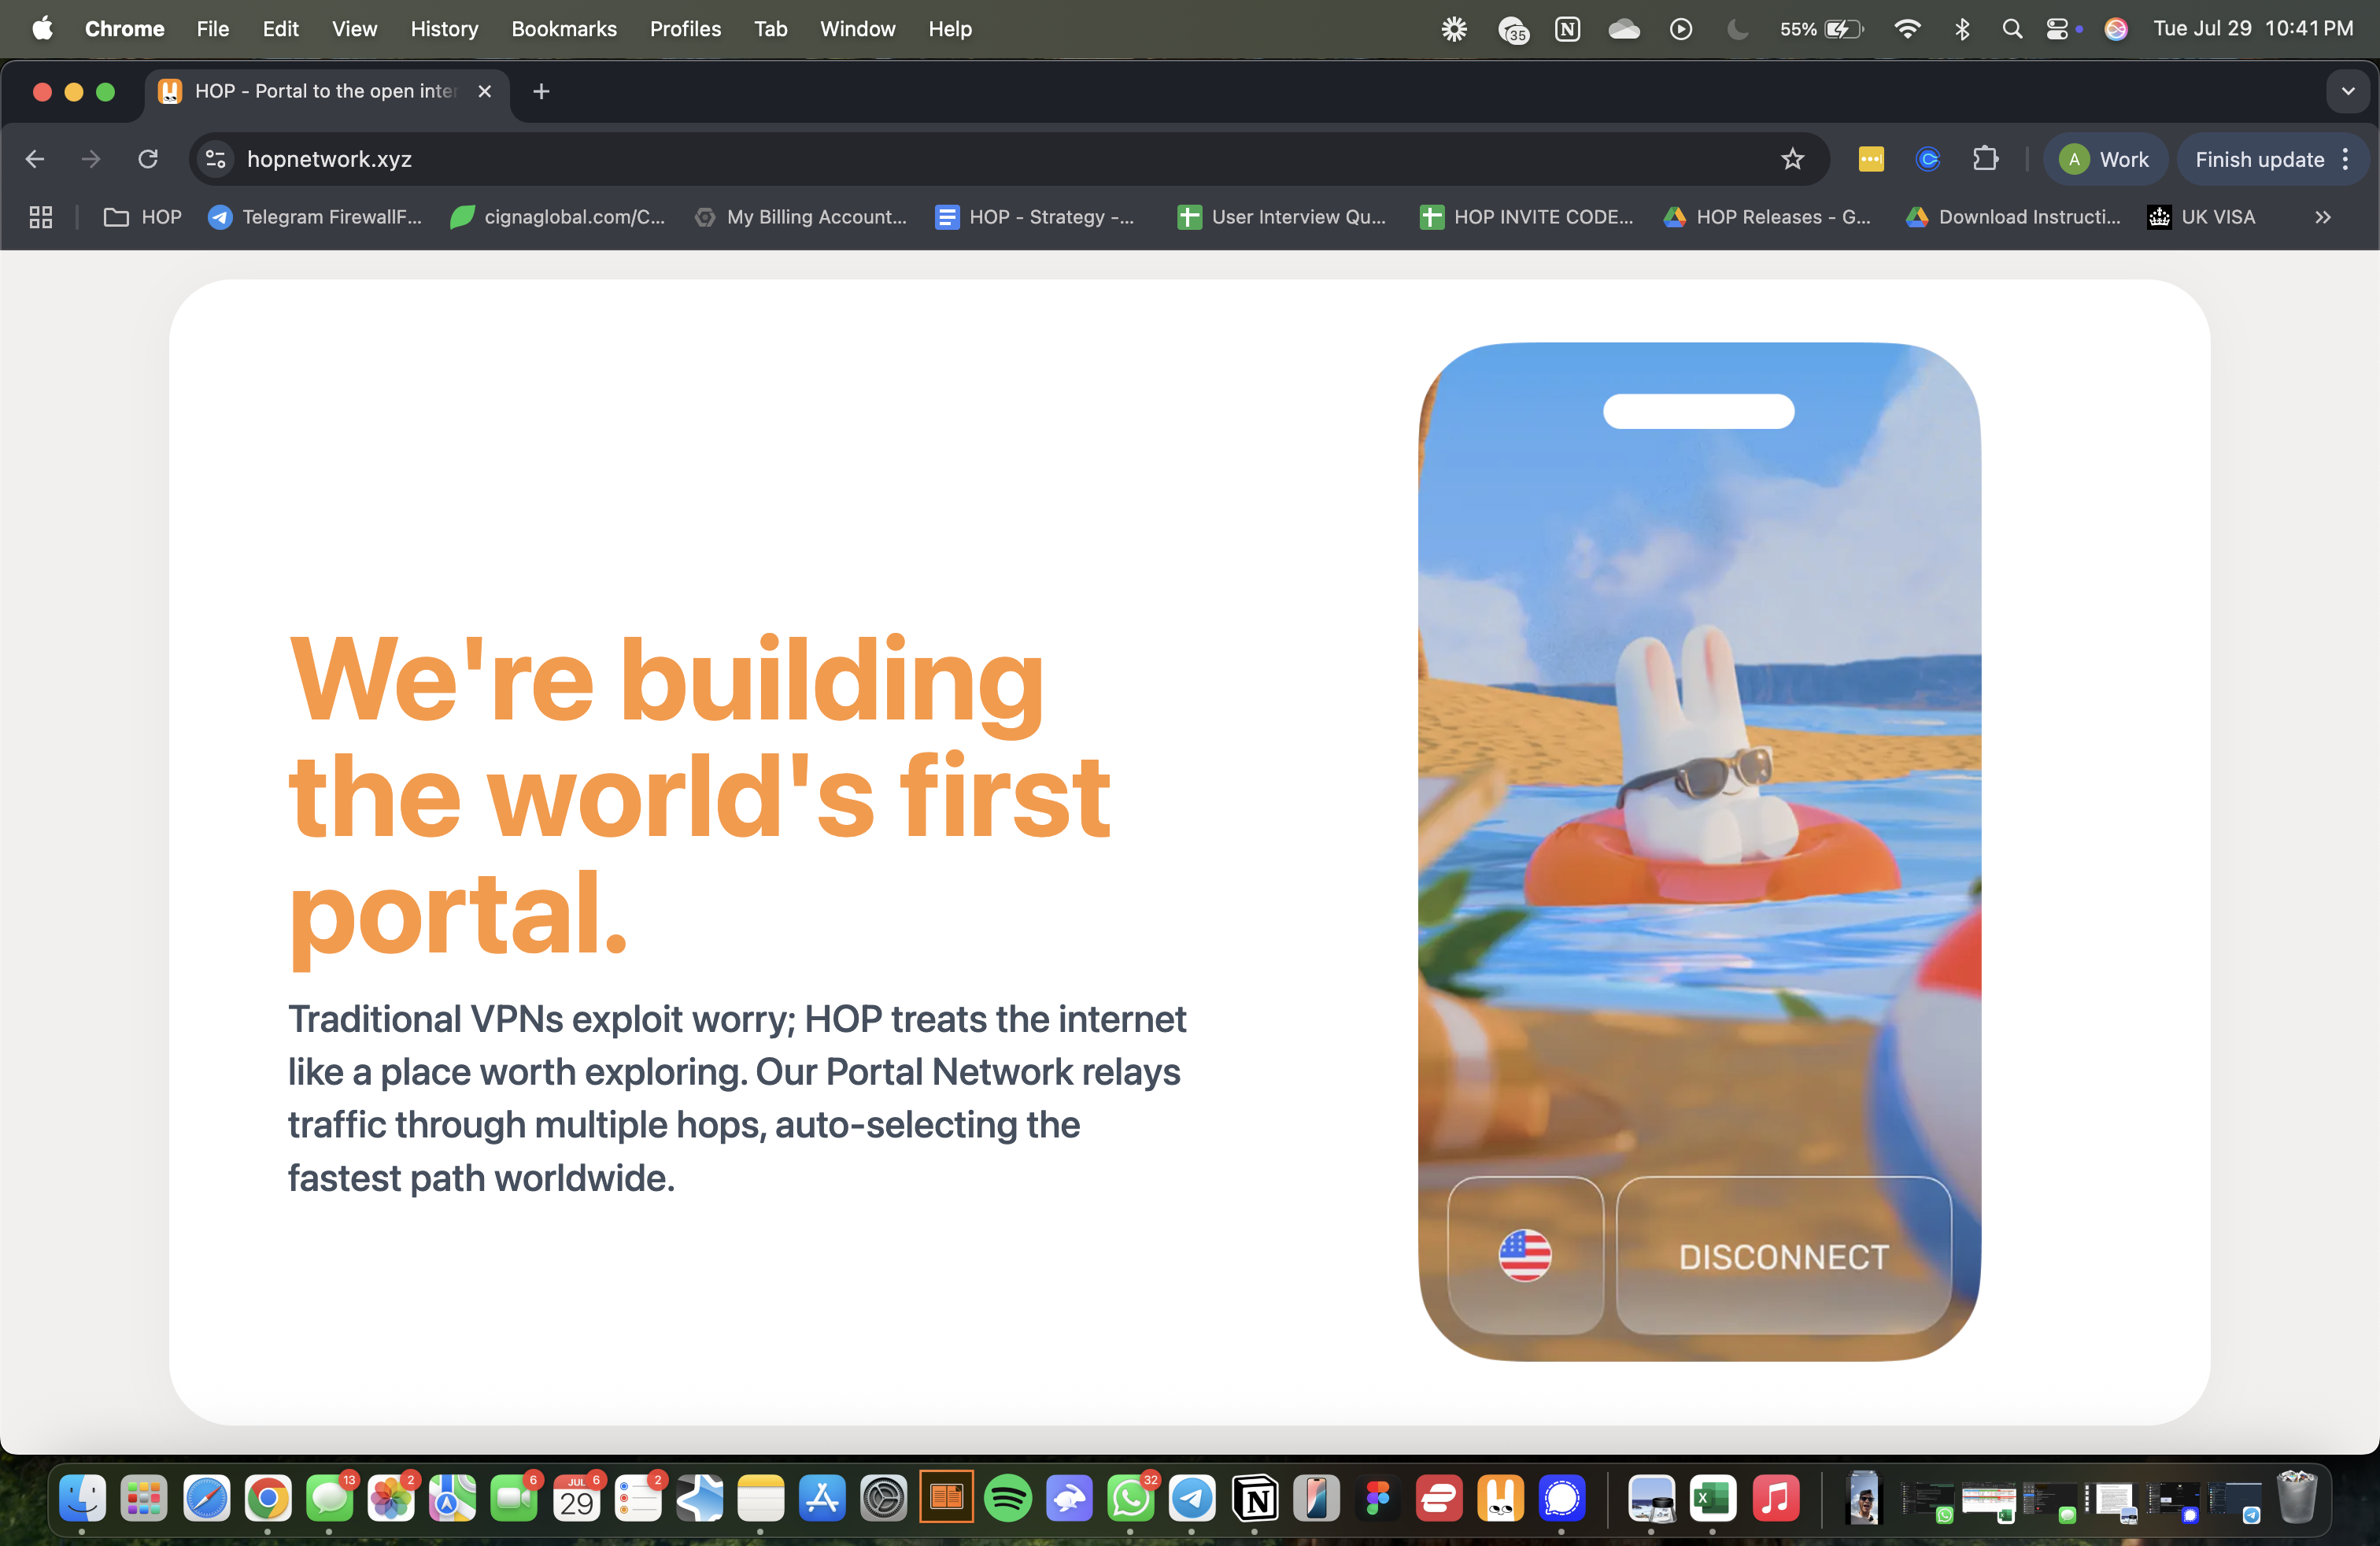Image resolution: width=2380 pixels, height=1546 pixels.
Task: Open the three-dot menu beside Finish update
Action: click(2348, 159)
